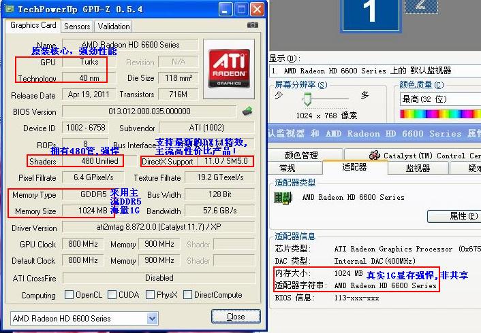Click the Bus Width 128 Bit value

(220, 194)
